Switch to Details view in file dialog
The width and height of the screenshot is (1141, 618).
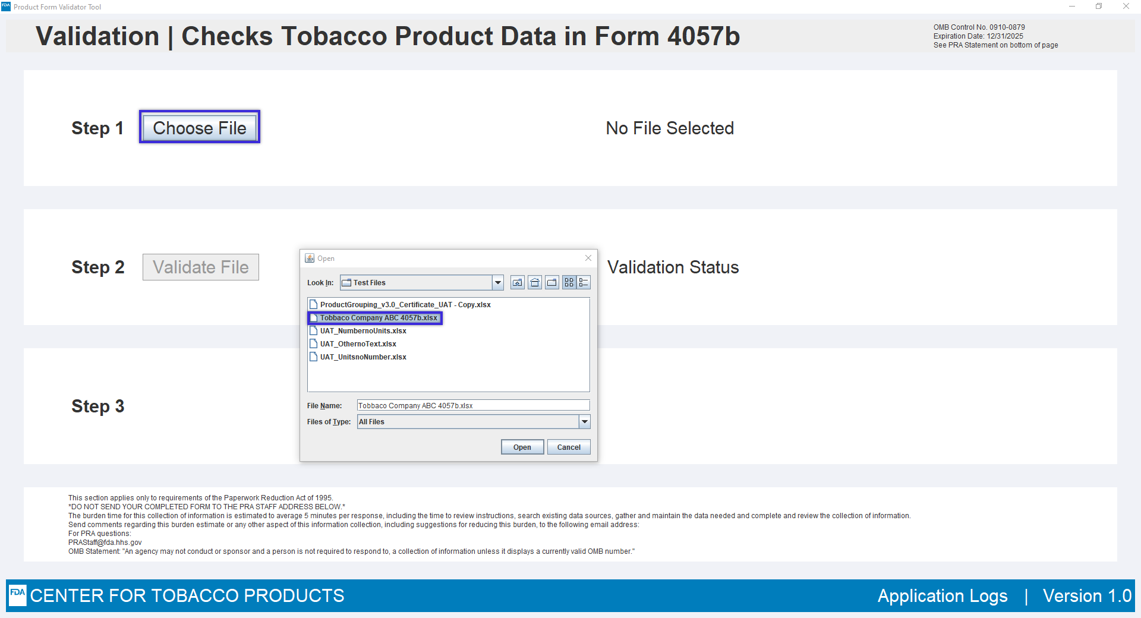pyautogui.click(x=584, y=283)
